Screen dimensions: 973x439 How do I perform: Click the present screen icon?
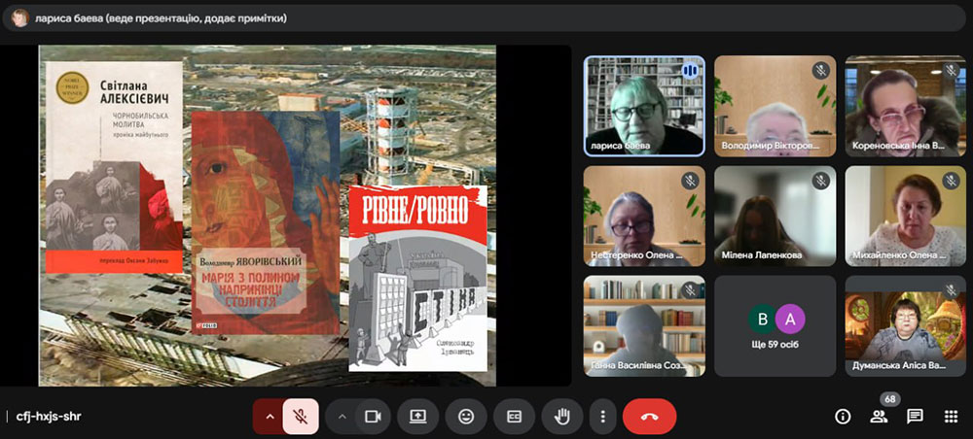pyautogui.click(x=418, y=416)
